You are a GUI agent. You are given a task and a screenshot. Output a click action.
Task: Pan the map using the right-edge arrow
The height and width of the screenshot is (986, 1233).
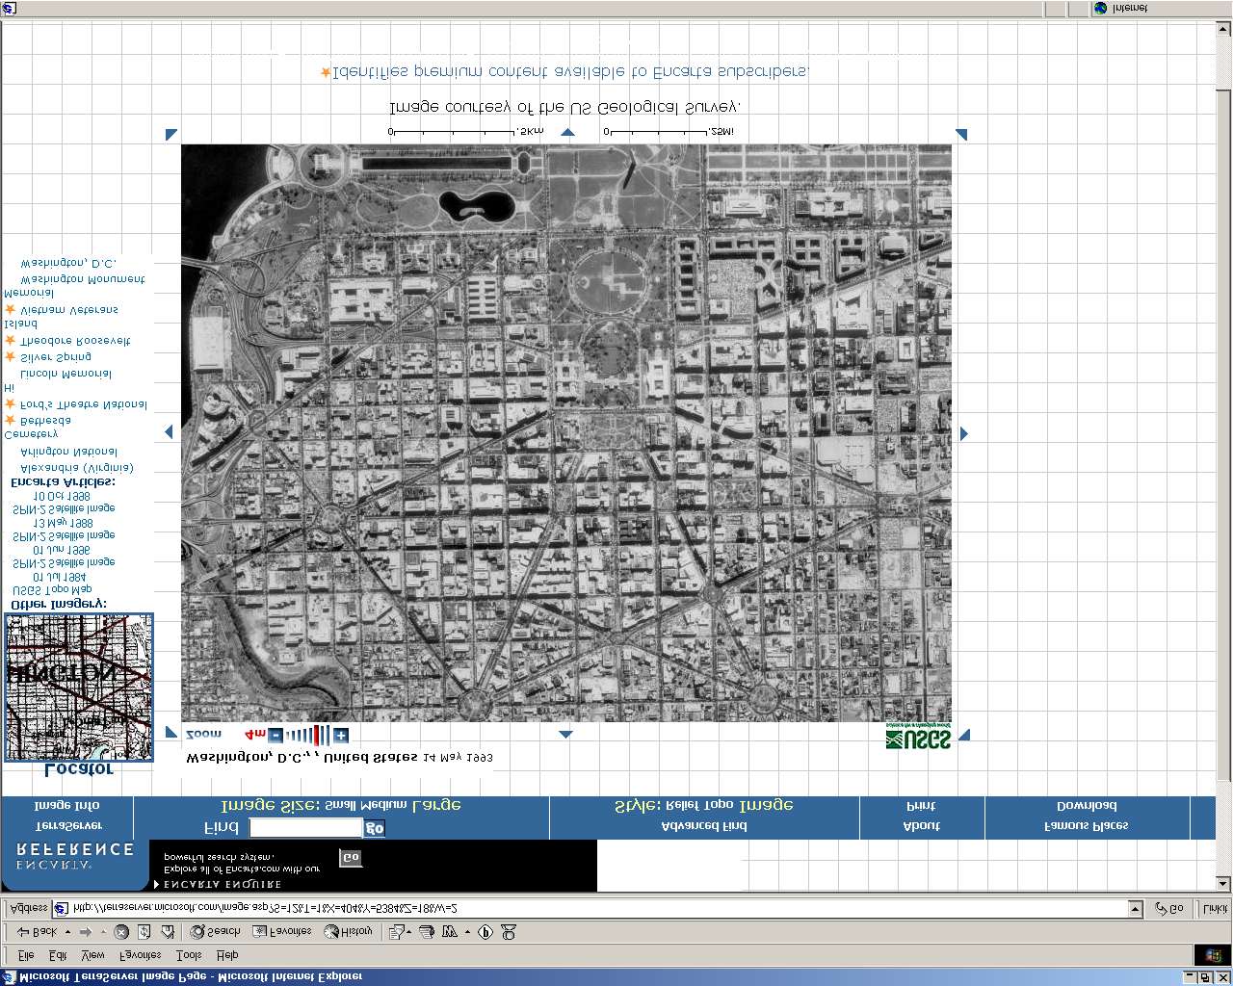coord(963,433)
